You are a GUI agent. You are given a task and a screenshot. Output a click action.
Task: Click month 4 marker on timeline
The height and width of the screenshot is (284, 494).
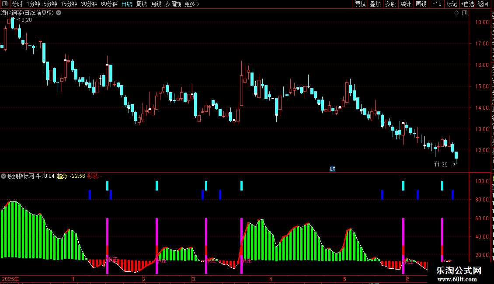coord(271,279)
